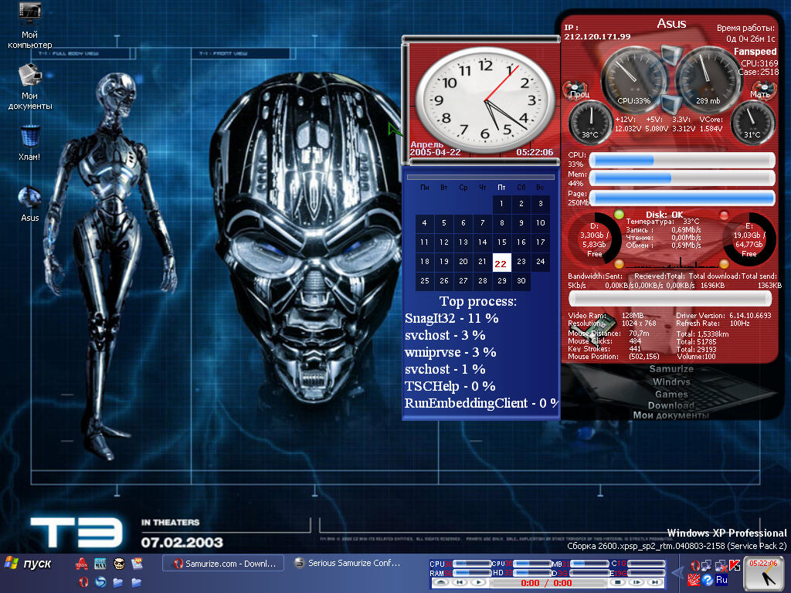
Task: Click play on the taskbar player
Action: tap(479, 583)
